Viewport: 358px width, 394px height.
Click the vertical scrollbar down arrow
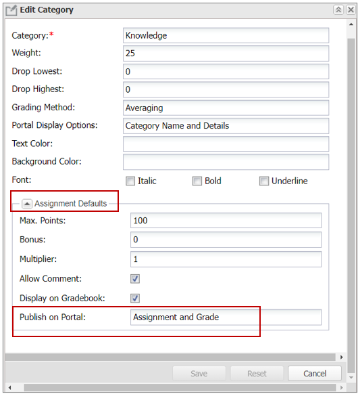pos(351,377)
